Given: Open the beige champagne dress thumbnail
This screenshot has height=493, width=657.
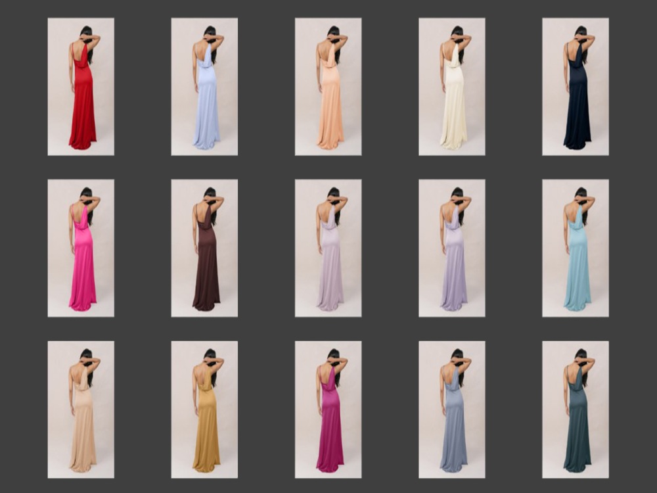Looking at the screenshot, I should (81, 410).
